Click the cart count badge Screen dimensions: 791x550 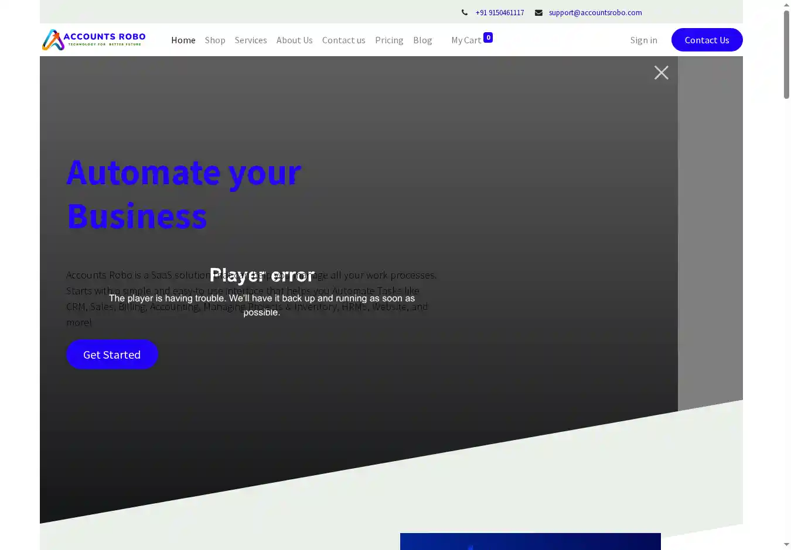(x=488, y=37)
